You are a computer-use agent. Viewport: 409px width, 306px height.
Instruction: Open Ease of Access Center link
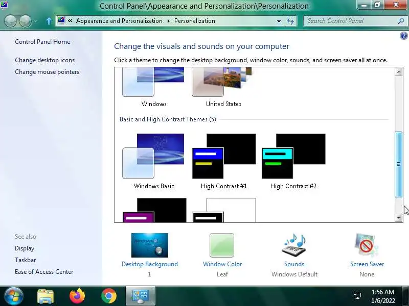[44, 272]
